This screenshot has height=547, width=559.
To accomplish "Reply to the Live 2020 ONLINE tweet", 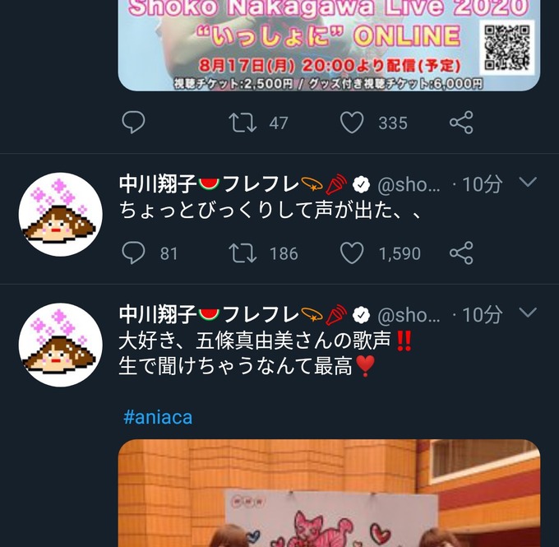I will (x=133, y=122).
